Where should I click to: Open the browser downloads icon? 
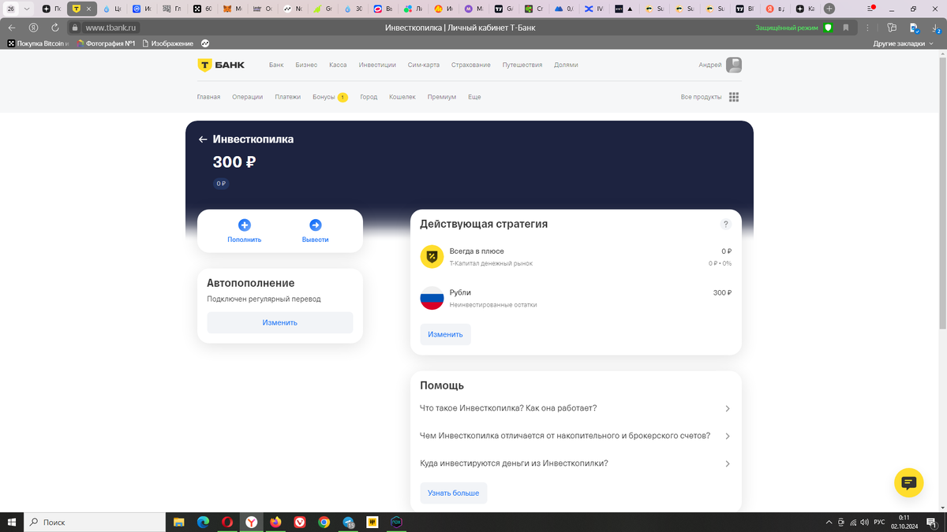coord(935,27)
